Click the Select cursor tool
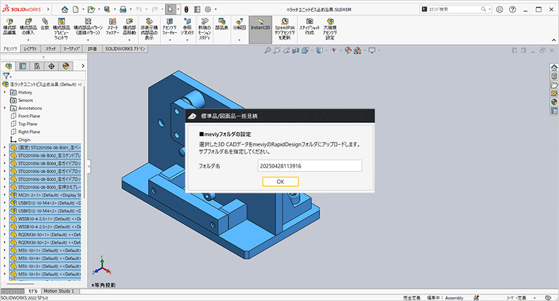The height and width of the screenshot is (301, 559). (170, 9)
